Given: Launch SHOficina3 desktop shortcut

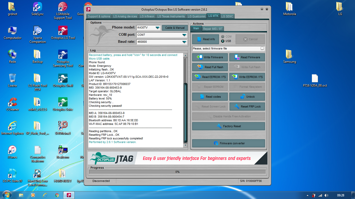Looking at the screenshot, I should [x=63, y=128].
